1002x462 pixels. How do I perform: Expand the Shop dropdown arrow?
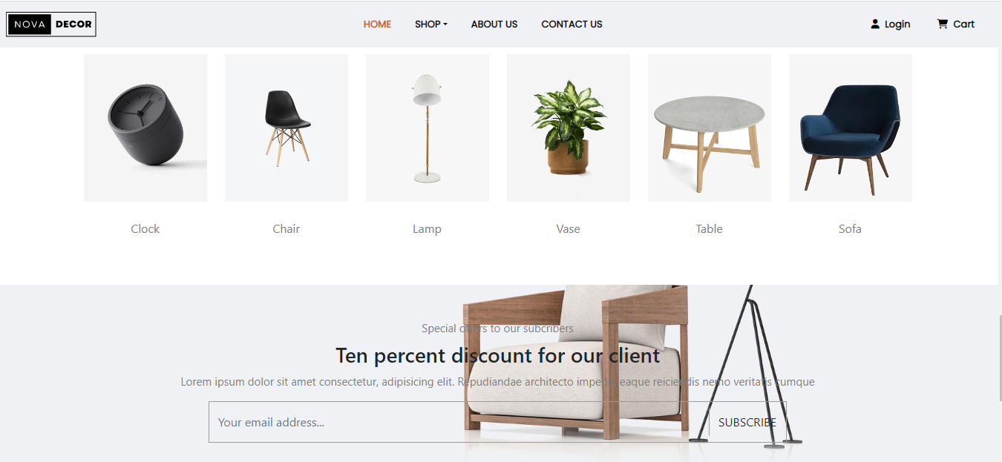(445, 24)
